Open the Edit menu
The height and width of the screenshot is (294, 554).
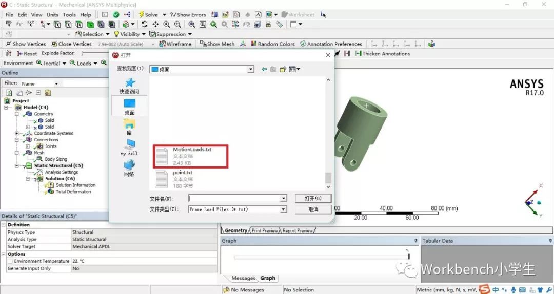coord(22,14)
